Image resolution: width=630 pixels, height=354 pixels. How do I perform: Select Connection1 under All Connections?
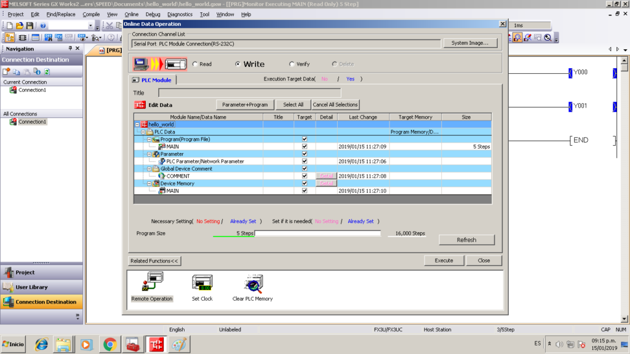tap(32, 122)
